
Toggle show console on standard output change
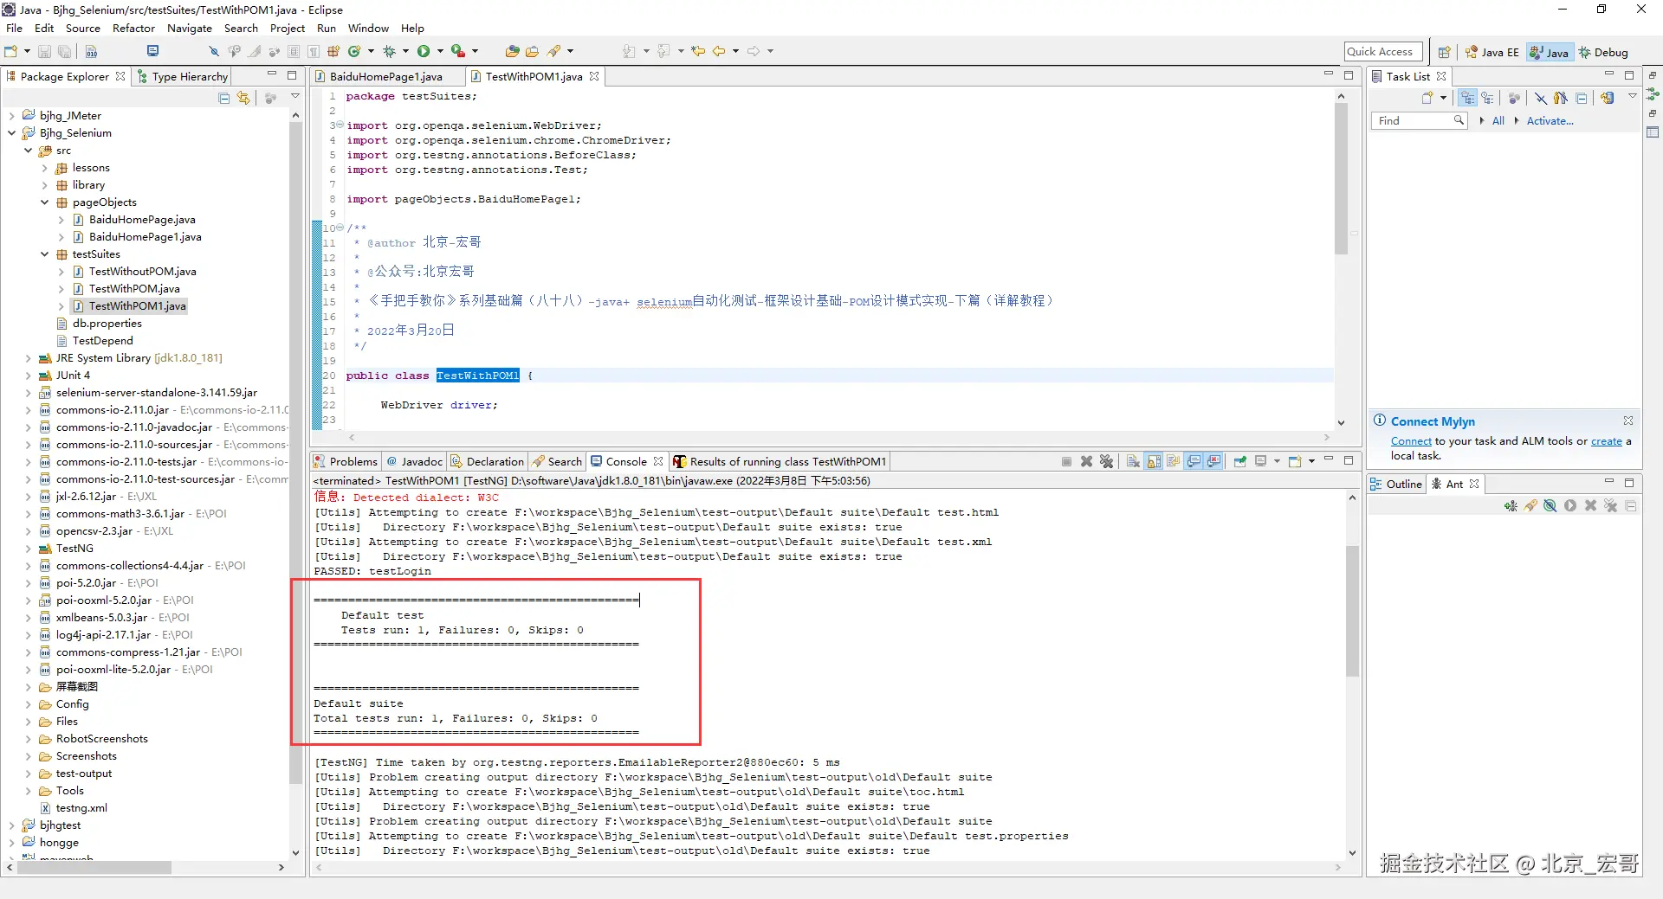pyautogui.click(x=1194, y=461)
